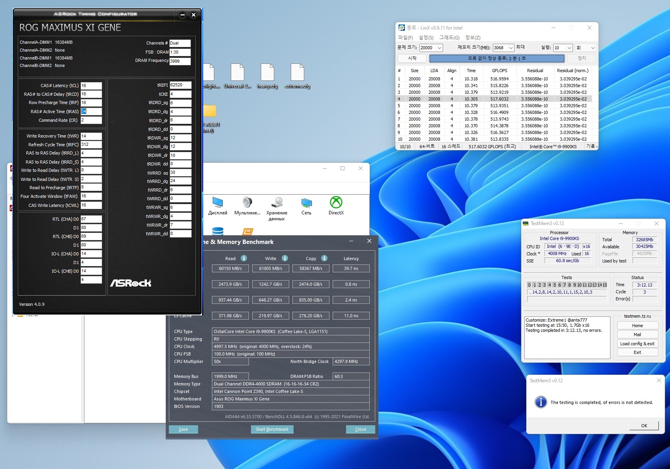Click the GFLOPS column header in LinX
The height and width of the screenshot is (469, 670).
(500, 71)
